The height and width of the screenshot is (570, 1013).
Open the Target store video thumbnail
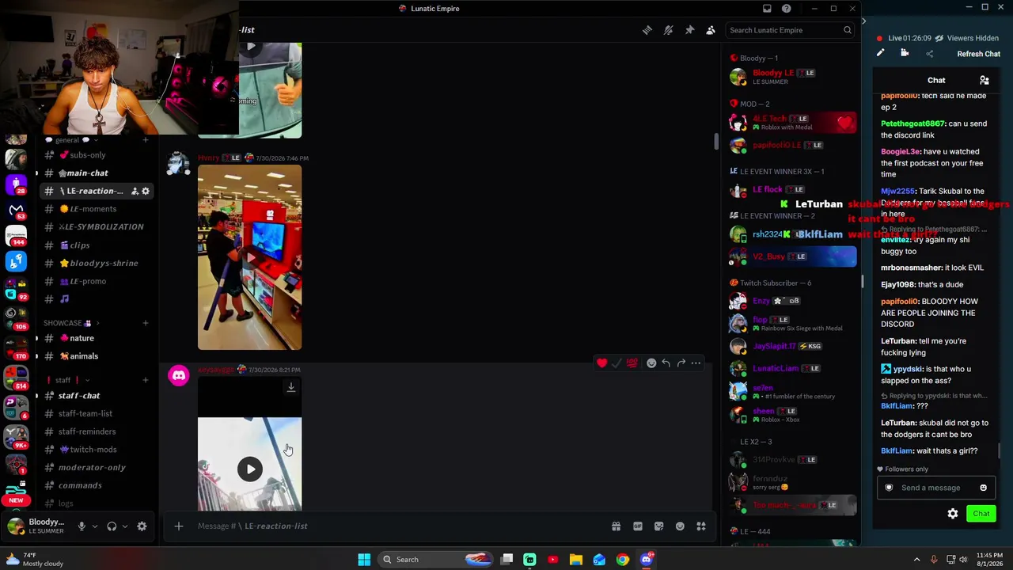[249, 257]
